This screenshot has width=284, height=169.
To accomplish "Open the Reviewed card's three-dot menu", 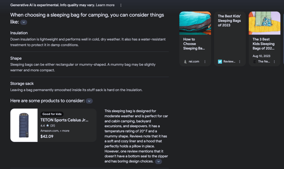I will 240,62.
